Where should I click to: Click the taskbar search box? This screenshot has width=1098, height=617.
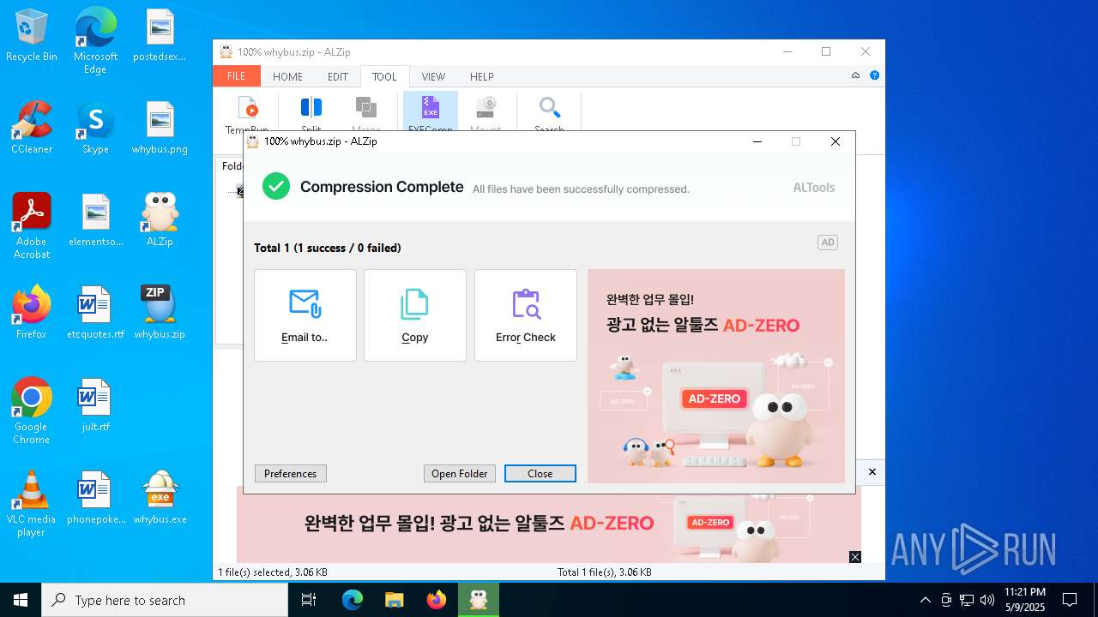165,600
